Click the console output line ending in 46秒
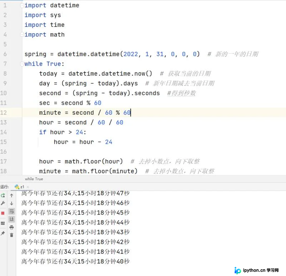Screen dimensions: 286x276 click(x=75, y=203)
